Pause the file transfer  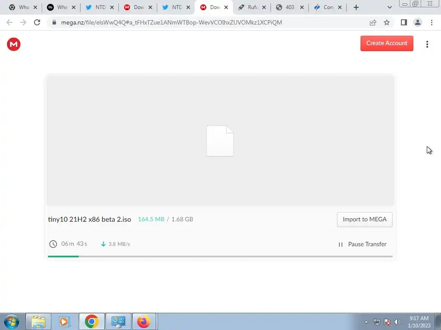coord(362,244)
